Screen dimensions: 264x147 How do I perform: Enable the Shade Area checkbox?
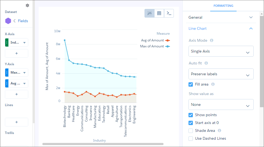tap(191, 131)
